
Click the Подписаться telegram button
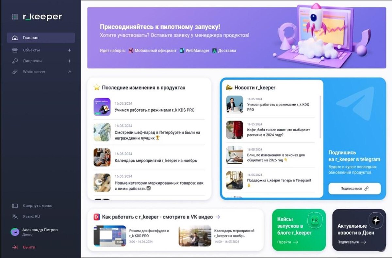(x=354, y=188)
